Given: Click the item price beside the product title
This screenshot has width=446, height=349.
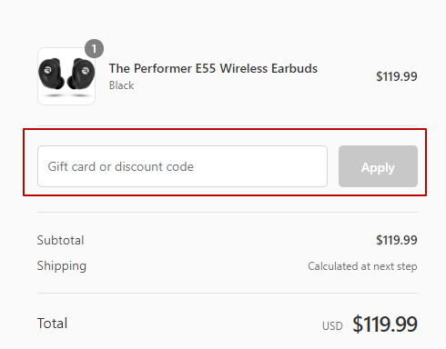Looking at the screenshot, I should (397, 76).
